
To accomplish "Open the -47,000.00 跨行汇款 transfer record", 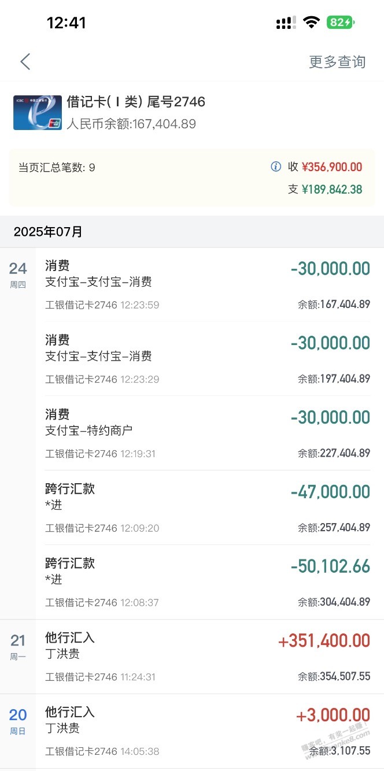I will coord(208,508).
